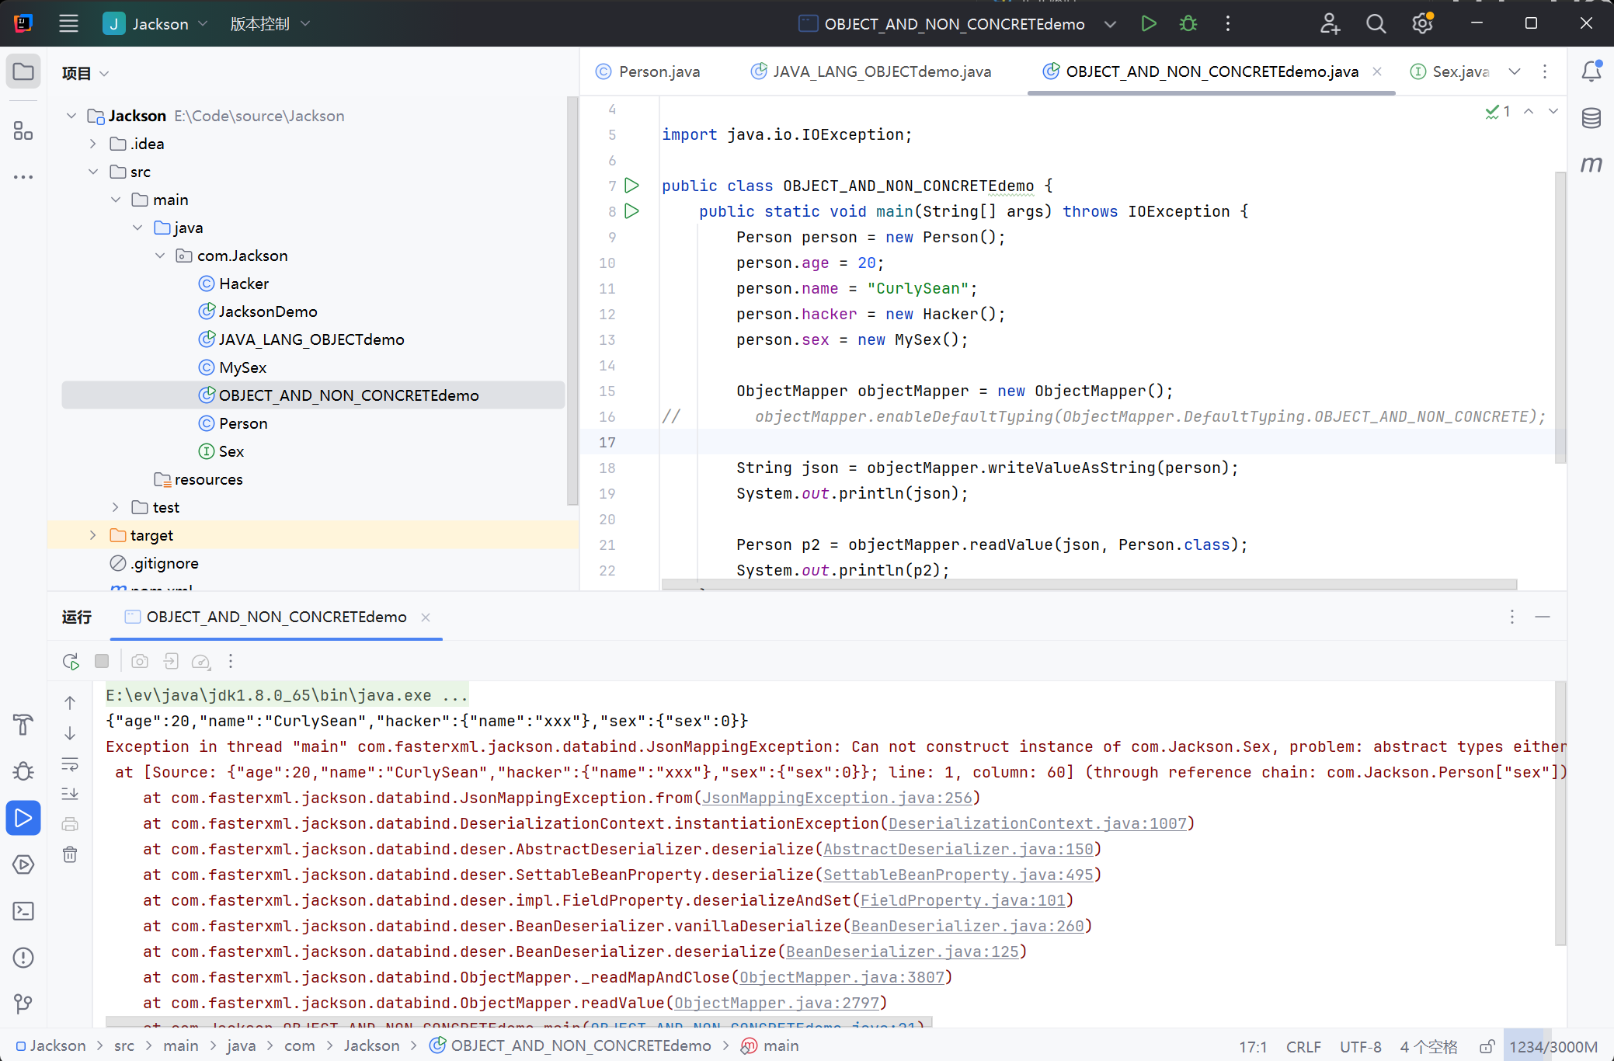Open Search Everywhere magnifier
This screenshot has height=1061, width=1614.
click(x=1376, y=23)
